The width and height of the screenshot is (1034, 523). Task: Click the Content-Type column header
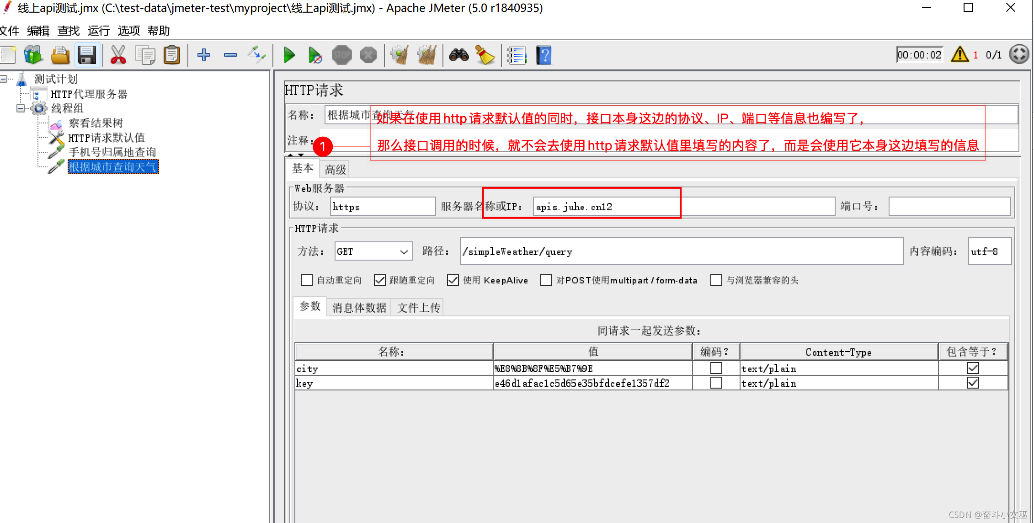click(839, 352)
